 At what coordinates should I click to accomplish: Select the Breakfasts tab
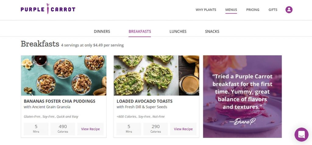coord(140,32)
